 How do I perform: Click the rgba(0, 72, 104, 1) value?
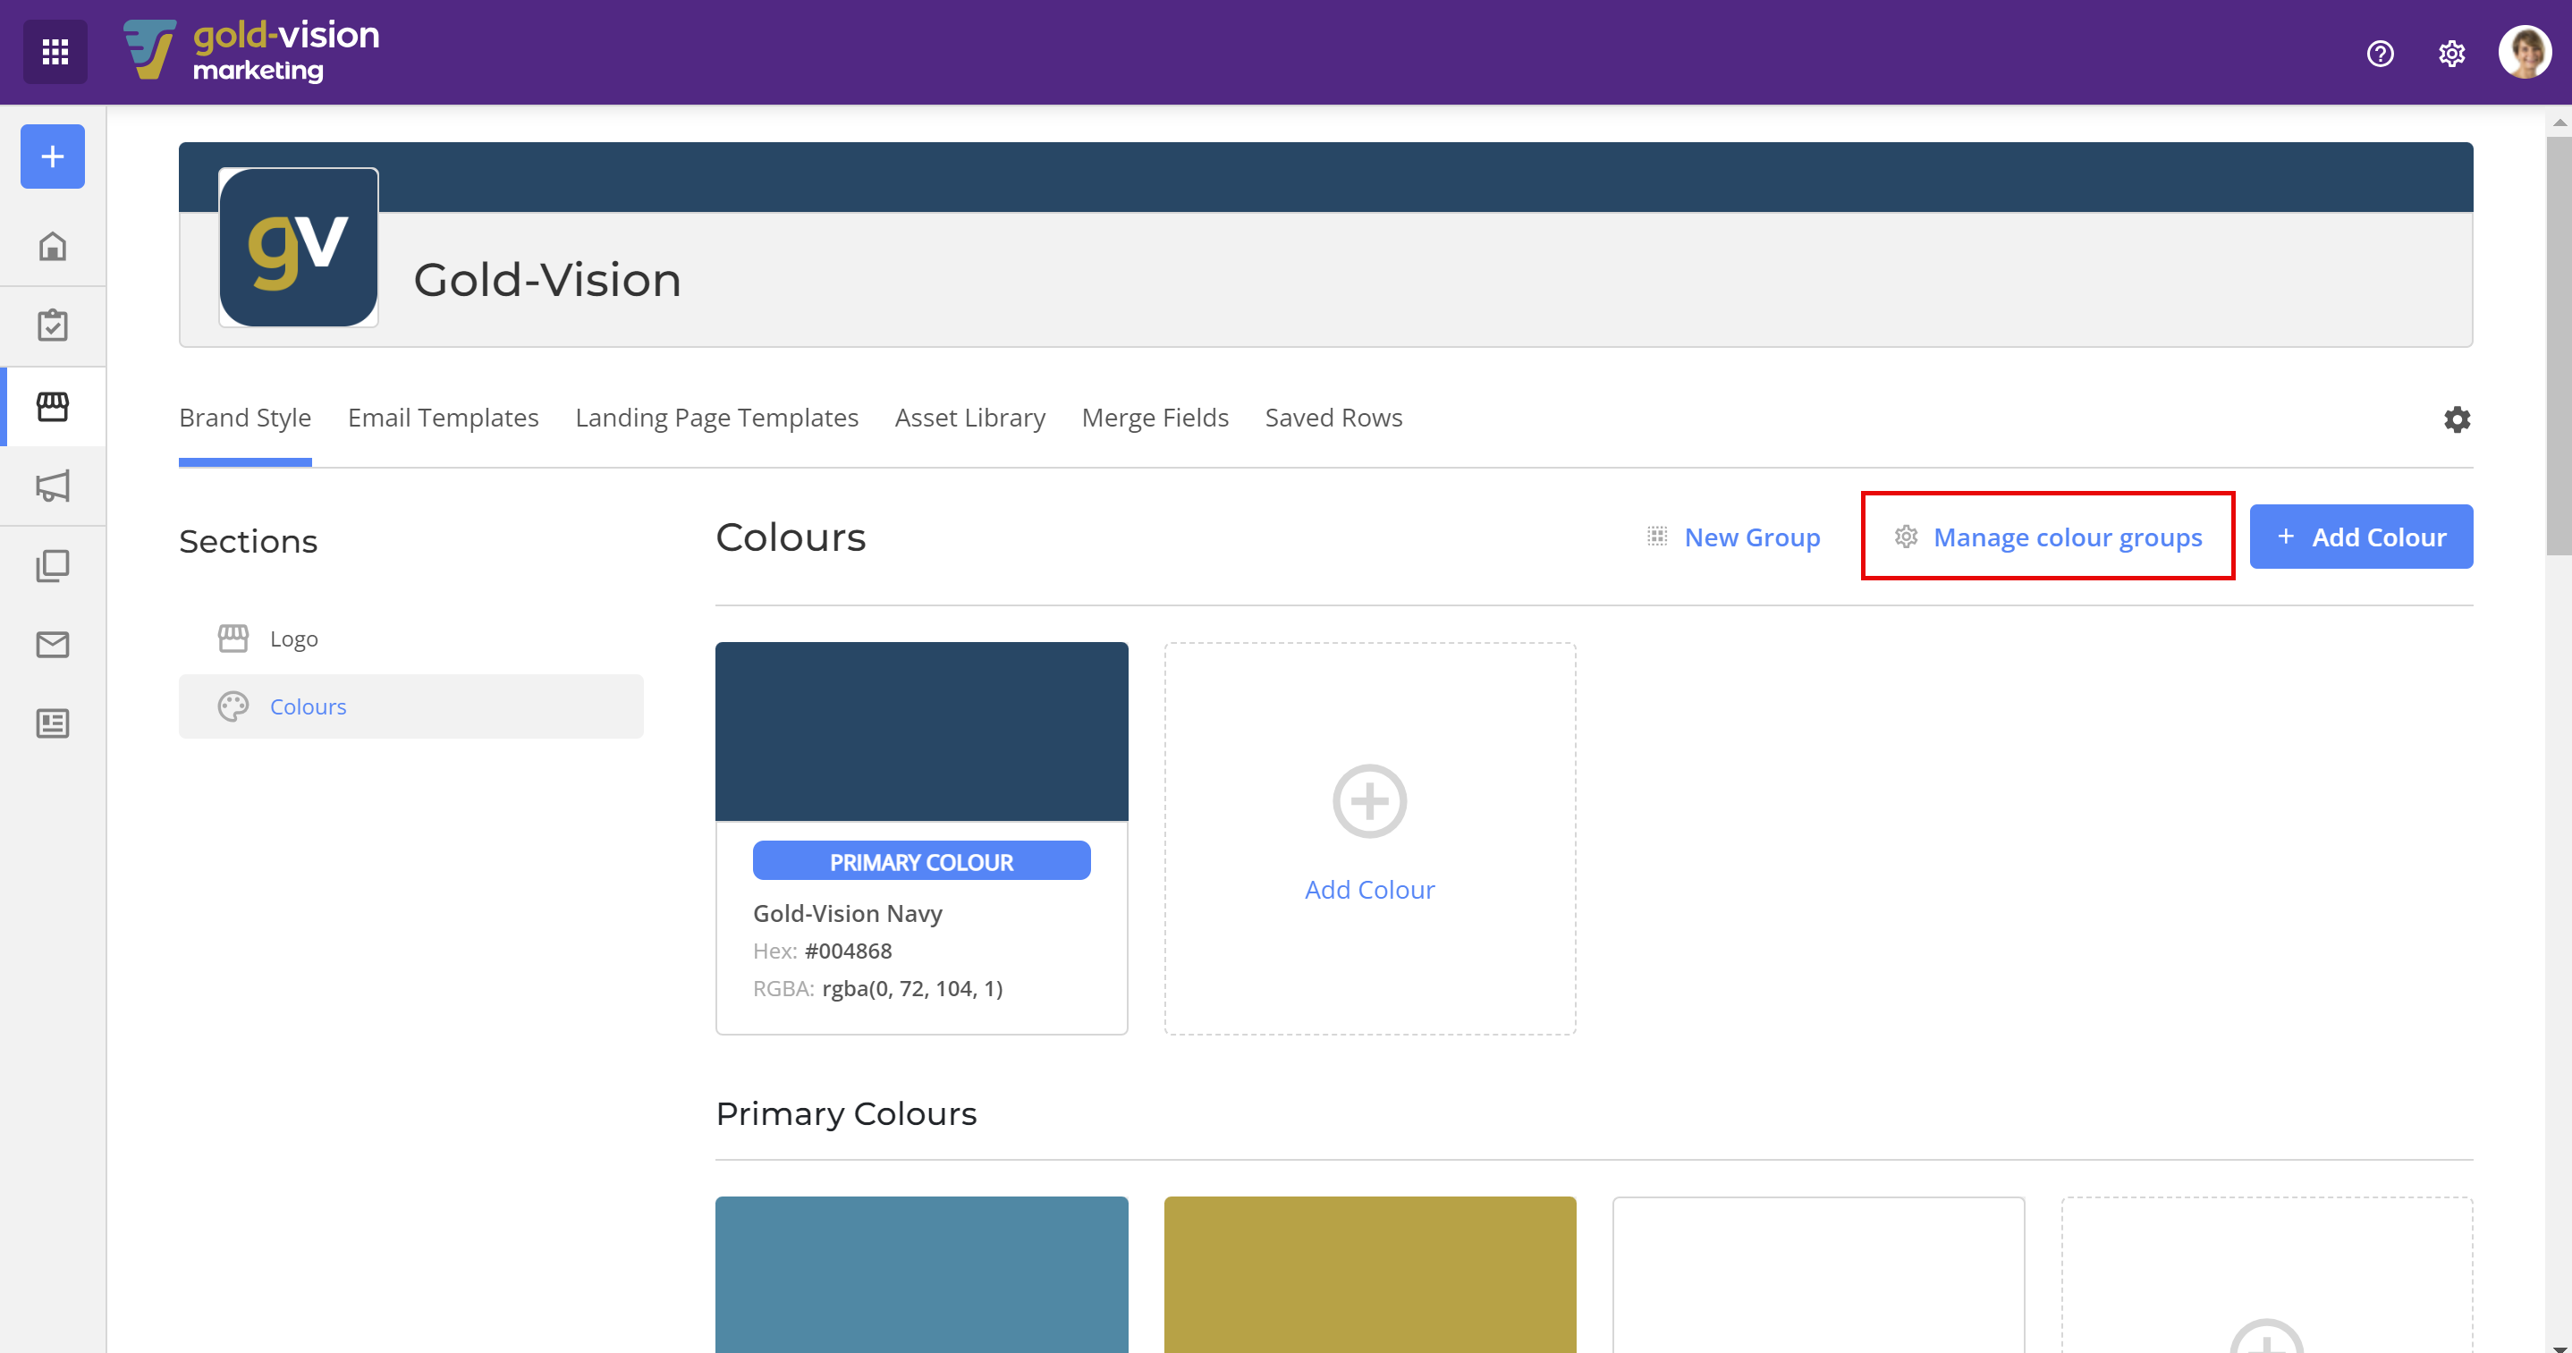pos(912,988)
